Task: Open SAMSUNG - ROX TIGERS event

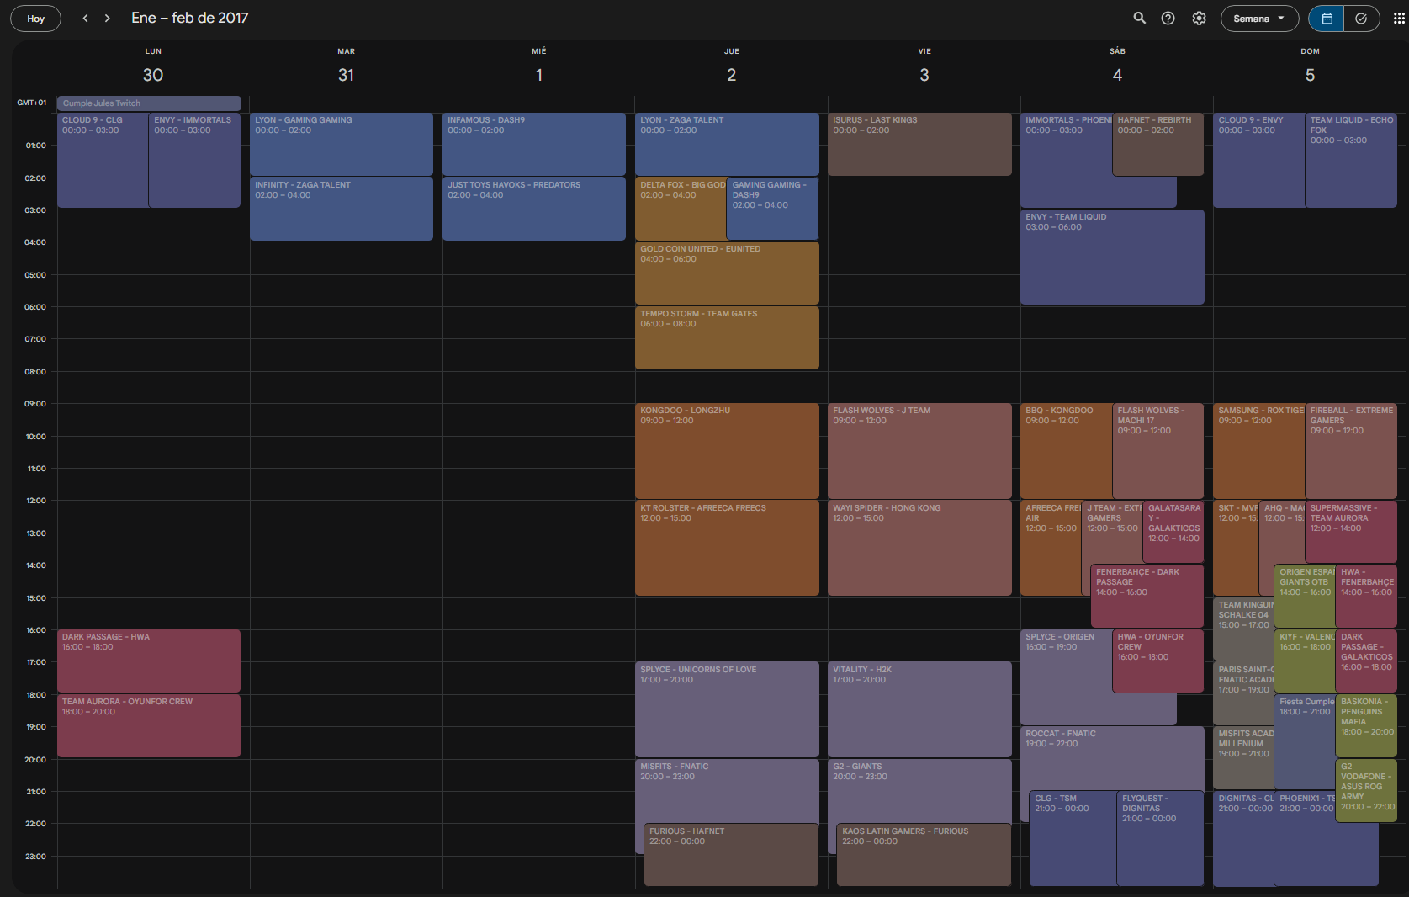Action: [1259, 451]
